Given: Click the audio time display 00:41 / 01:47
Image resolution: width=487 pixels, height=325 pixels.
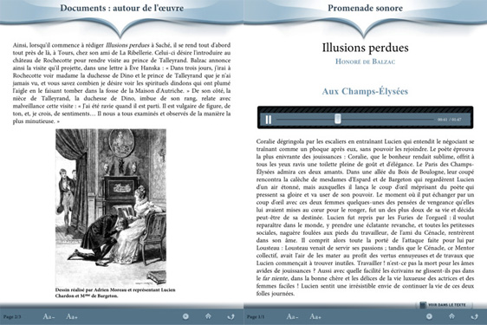Looking at the screenshot, I should point(450,120).
